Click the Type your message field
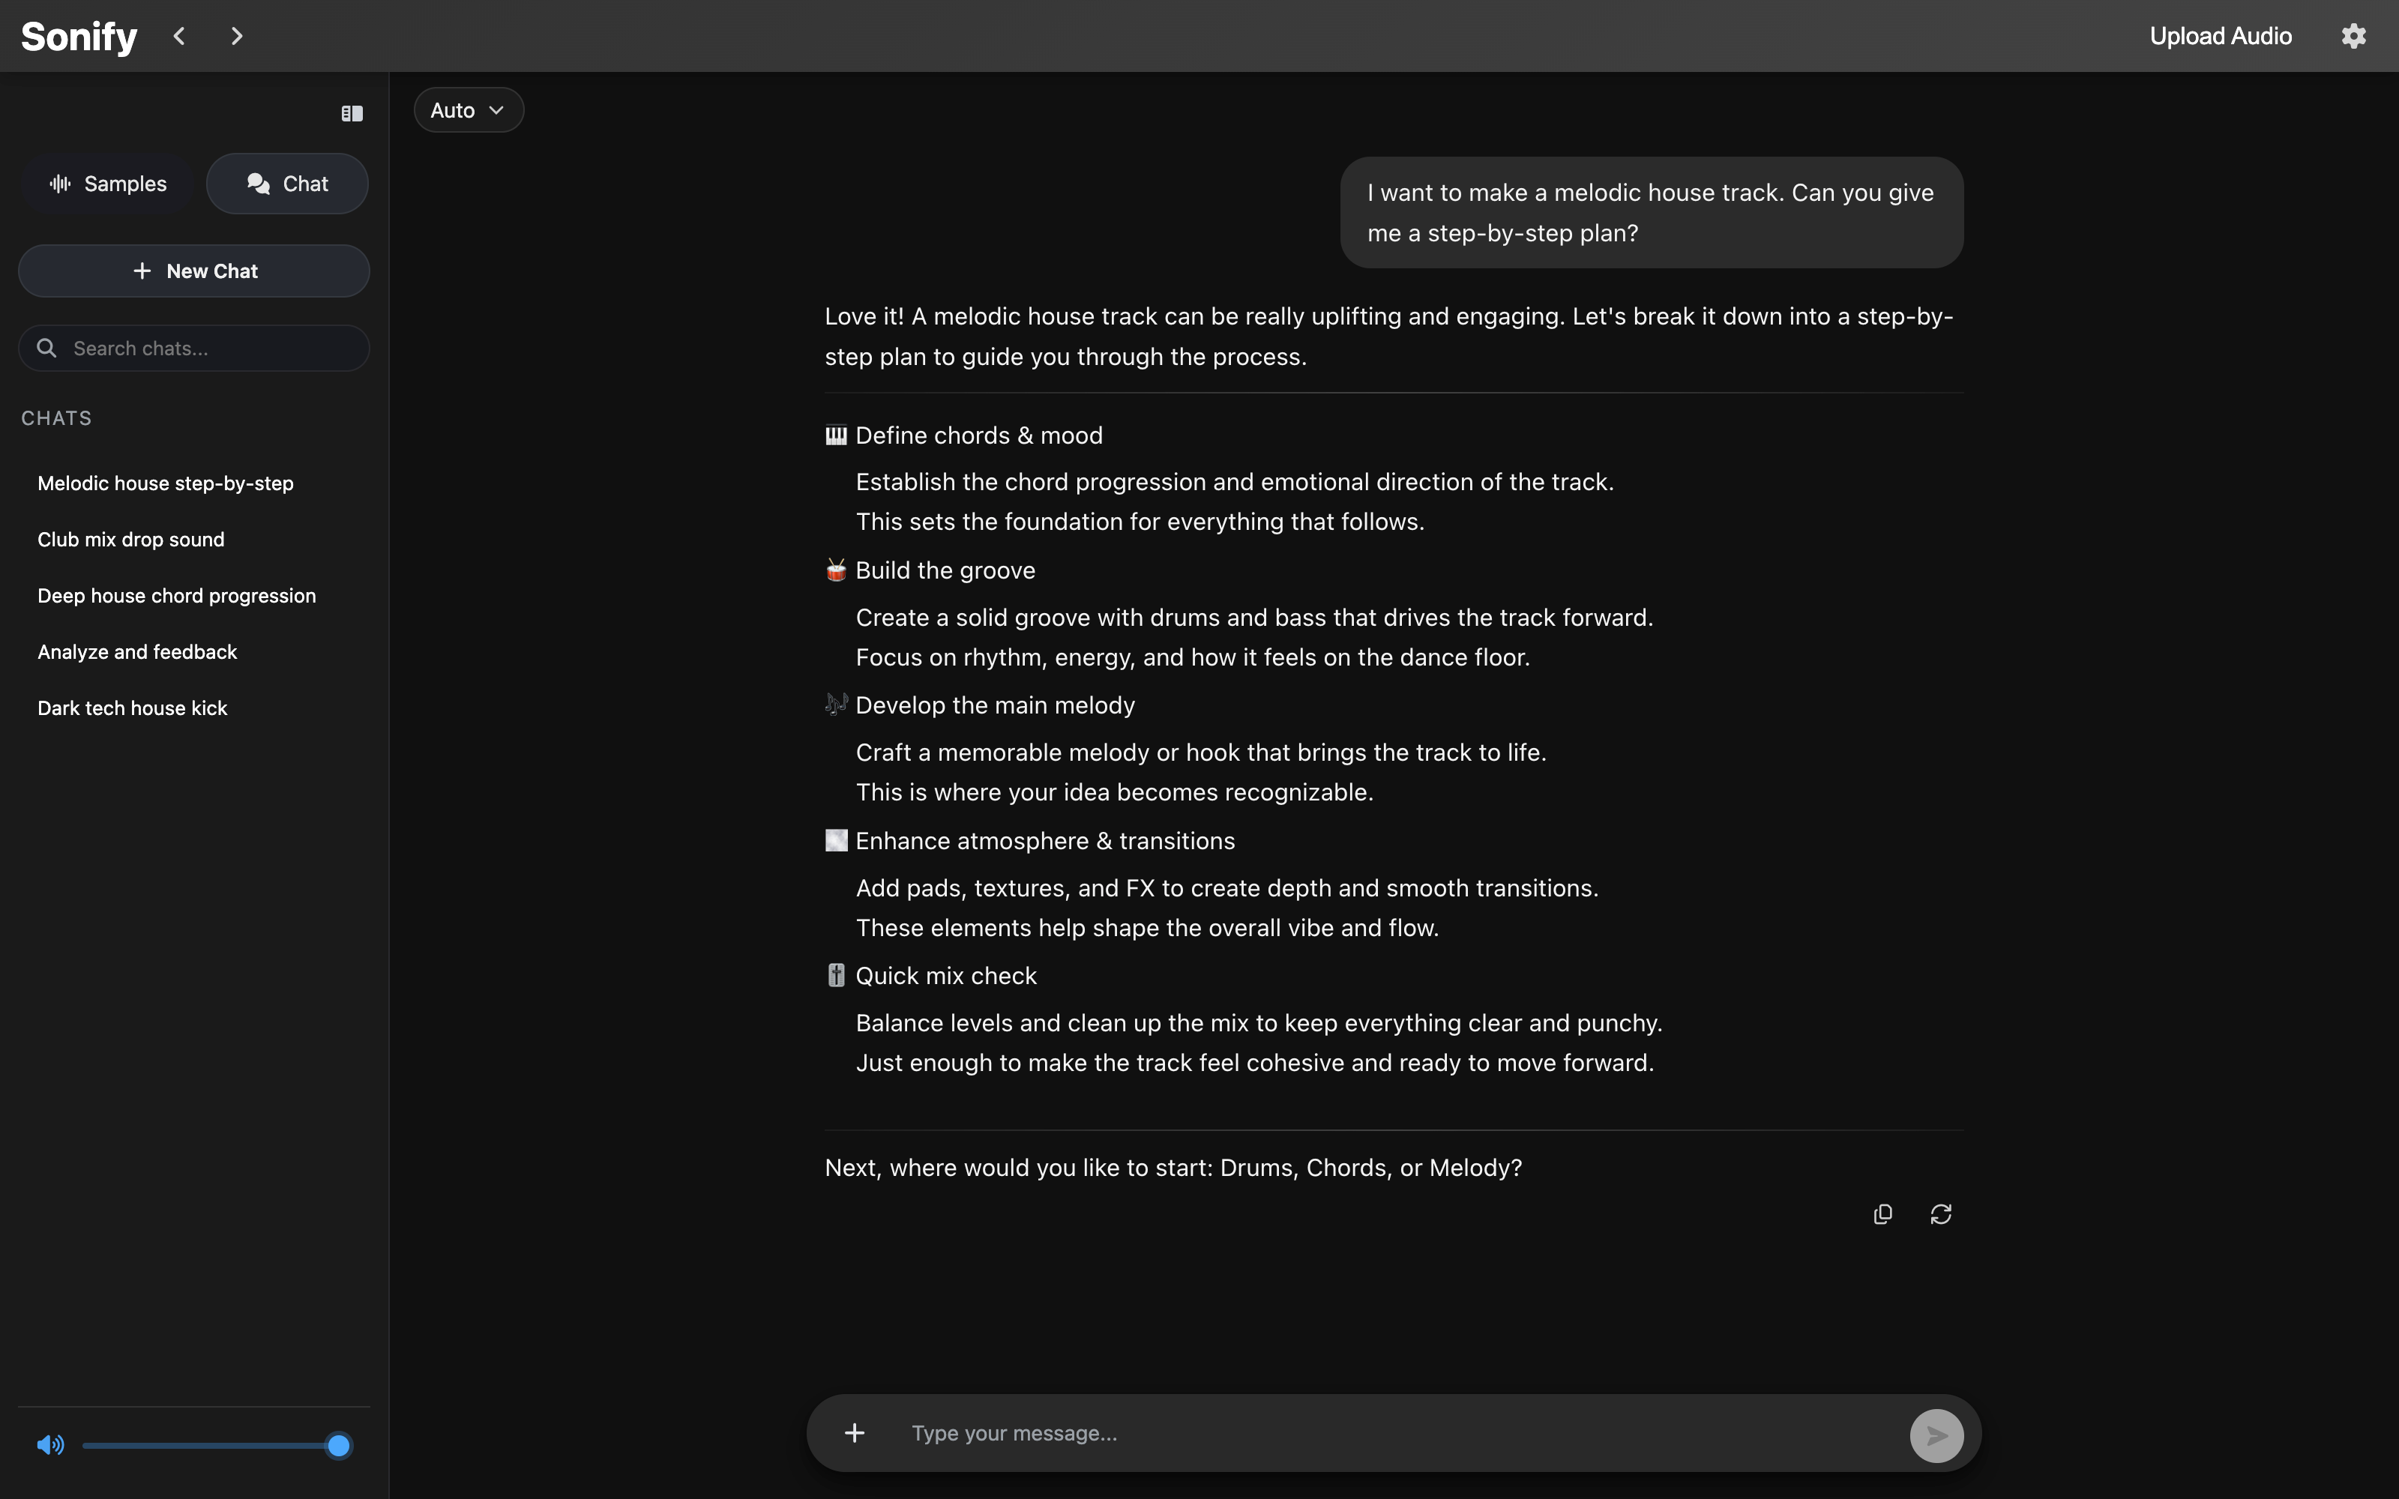Screen dimensions: 2399x1499 coord(1388,1434)
